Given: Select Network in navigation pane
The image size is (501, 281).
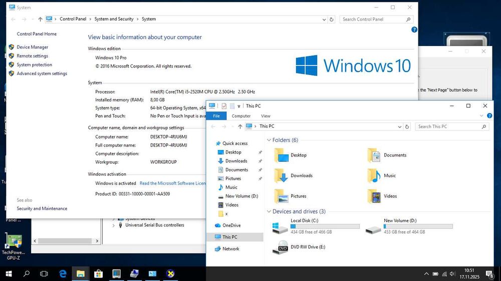Looking at the screenshot, I should [x=230, y=249].
